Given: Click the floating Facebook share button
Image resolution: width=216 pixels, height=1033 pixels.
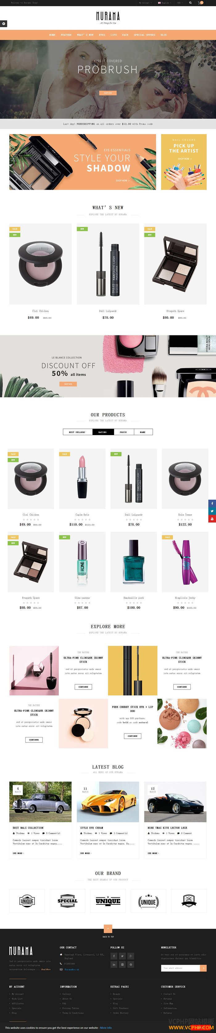Looking at the screenshot, I should [x=212, y=503].
